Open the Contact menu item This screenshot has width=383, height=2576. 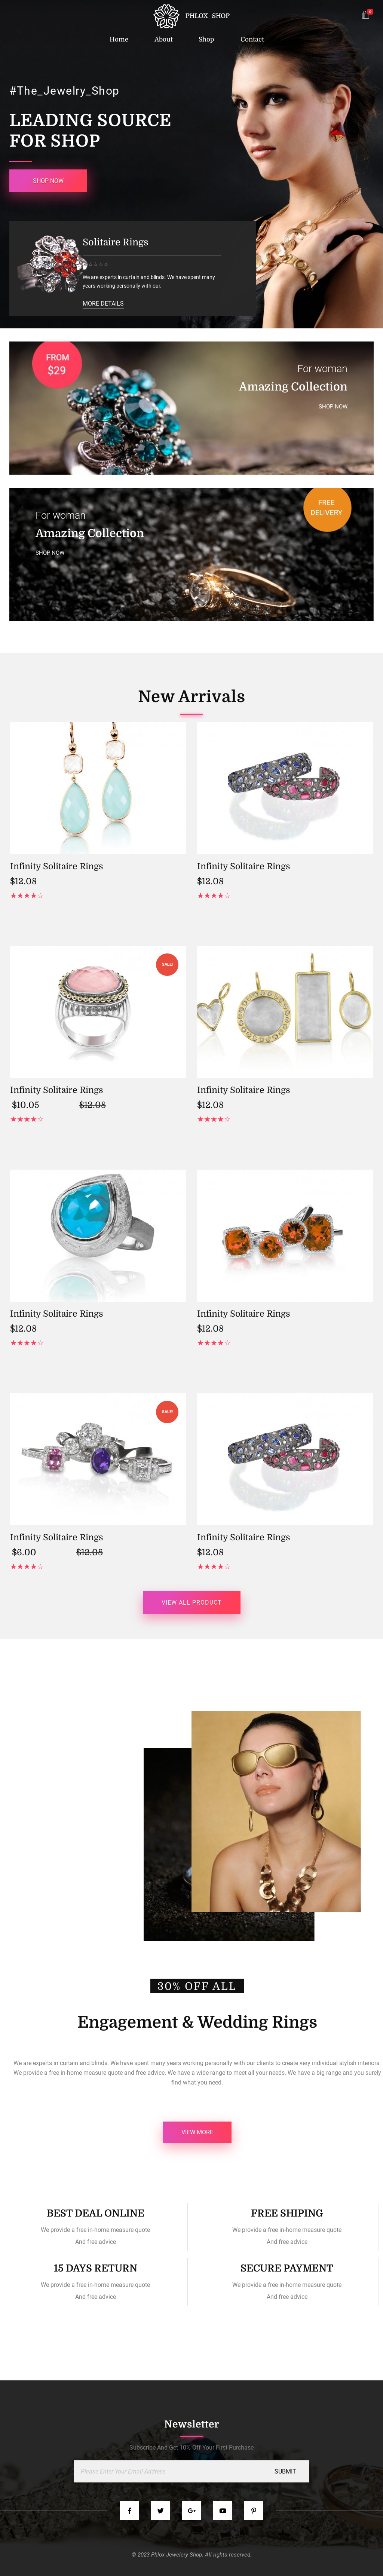tap(252, 39)
